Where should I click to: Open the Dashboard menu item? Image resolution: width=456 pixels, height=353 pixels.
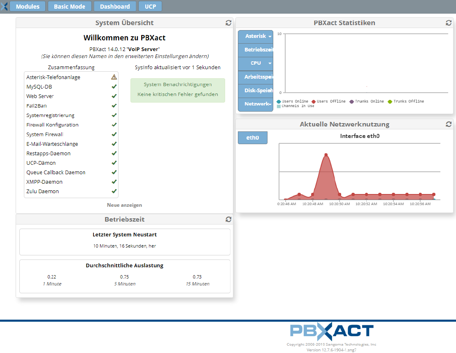[x=115, y=6]
